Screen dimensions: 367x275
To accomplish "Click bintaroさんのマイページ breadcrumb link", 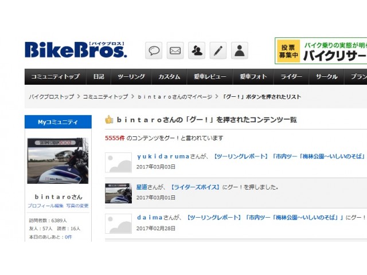I will pos(174,97).
